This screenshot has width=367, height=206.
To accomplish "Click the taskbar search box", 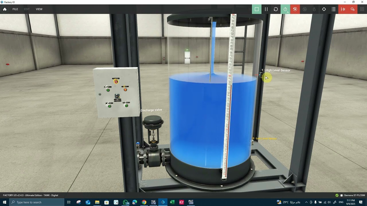I will (37, 202).
